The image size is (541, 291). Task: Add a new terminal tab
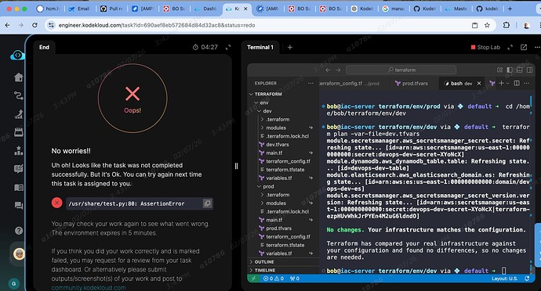point(290,47)
